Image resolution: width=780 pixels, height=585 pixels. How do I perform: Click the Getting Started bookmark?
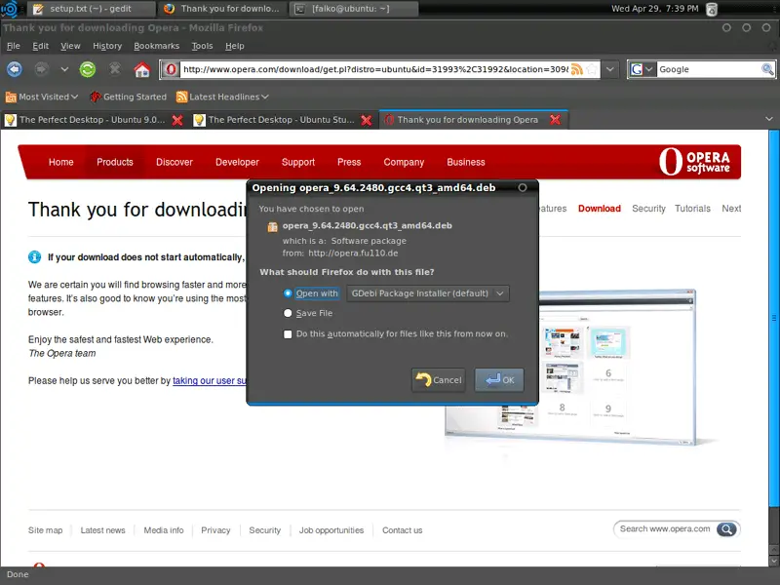[x=129, y=97]
